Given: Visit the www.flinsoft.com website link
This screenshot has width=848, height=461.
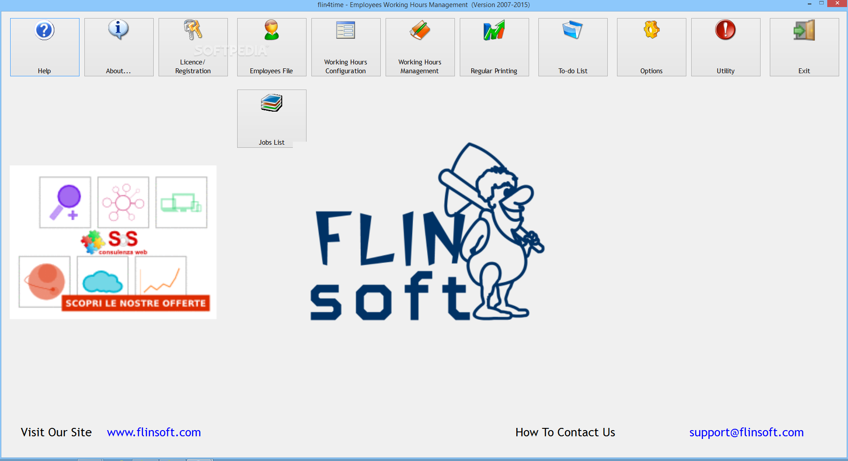Looking at the screenshot, I should point(154,432).
